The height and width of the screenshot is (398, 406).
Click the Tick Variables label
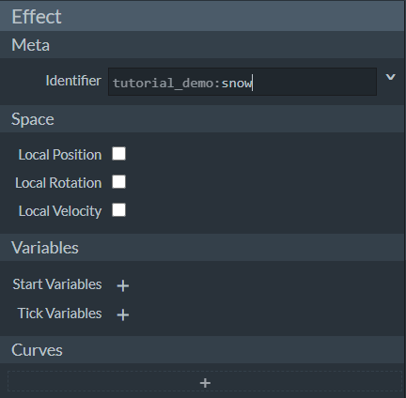59,314
